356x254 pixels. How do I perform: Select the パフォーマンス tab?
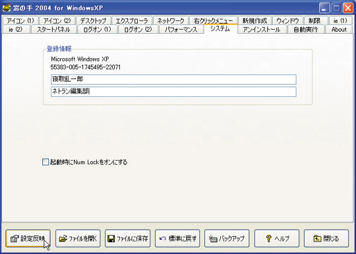coord(181,29)
